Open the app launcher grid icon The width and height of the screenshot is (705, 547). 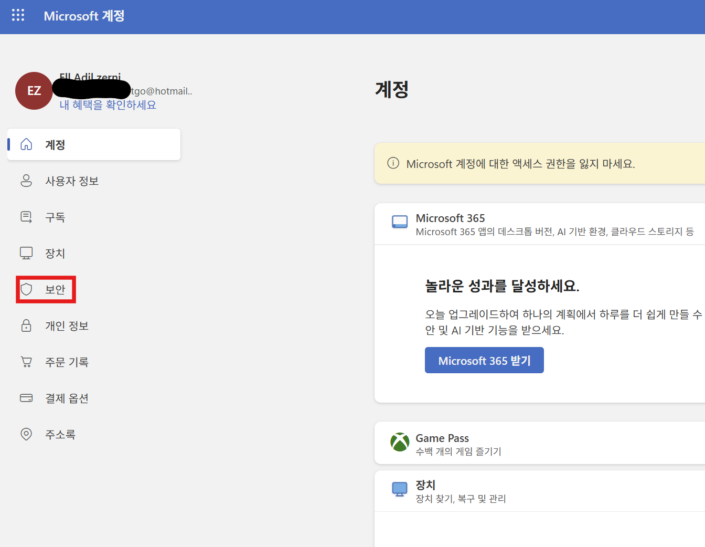[x=18, y=15]
